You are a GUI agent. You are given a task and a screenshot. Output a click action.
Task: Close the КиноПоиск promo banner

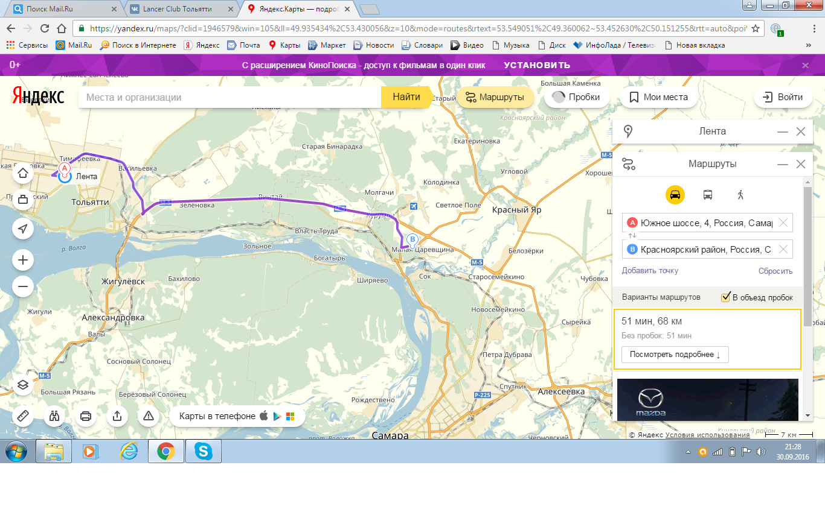point(805,65)
